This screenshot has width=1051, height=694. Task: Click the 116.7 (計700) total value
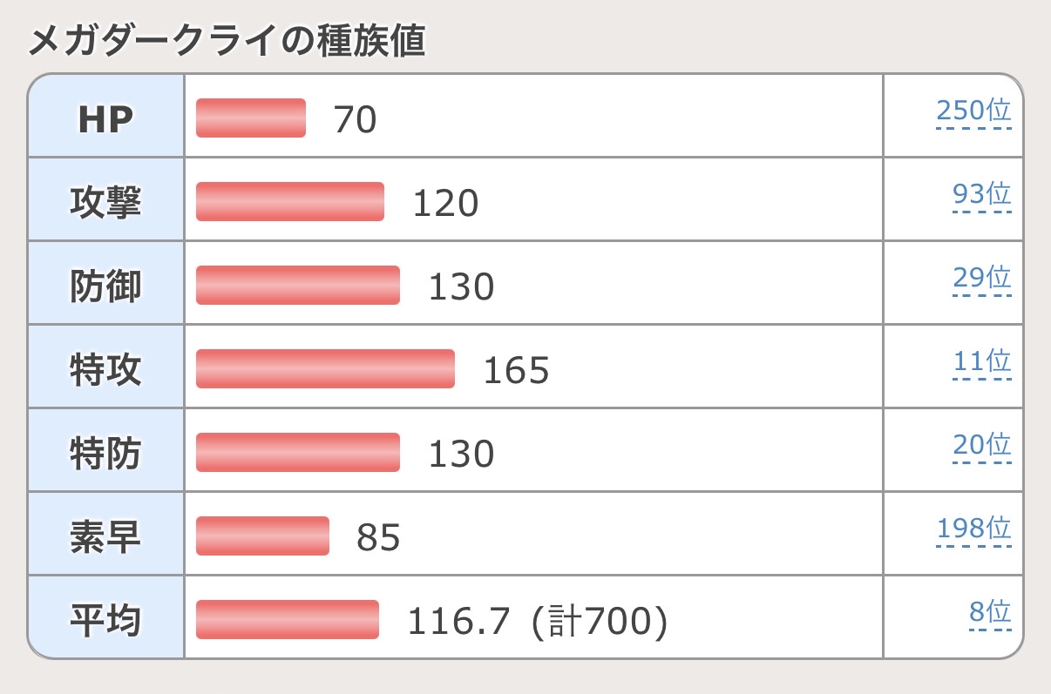538,622
